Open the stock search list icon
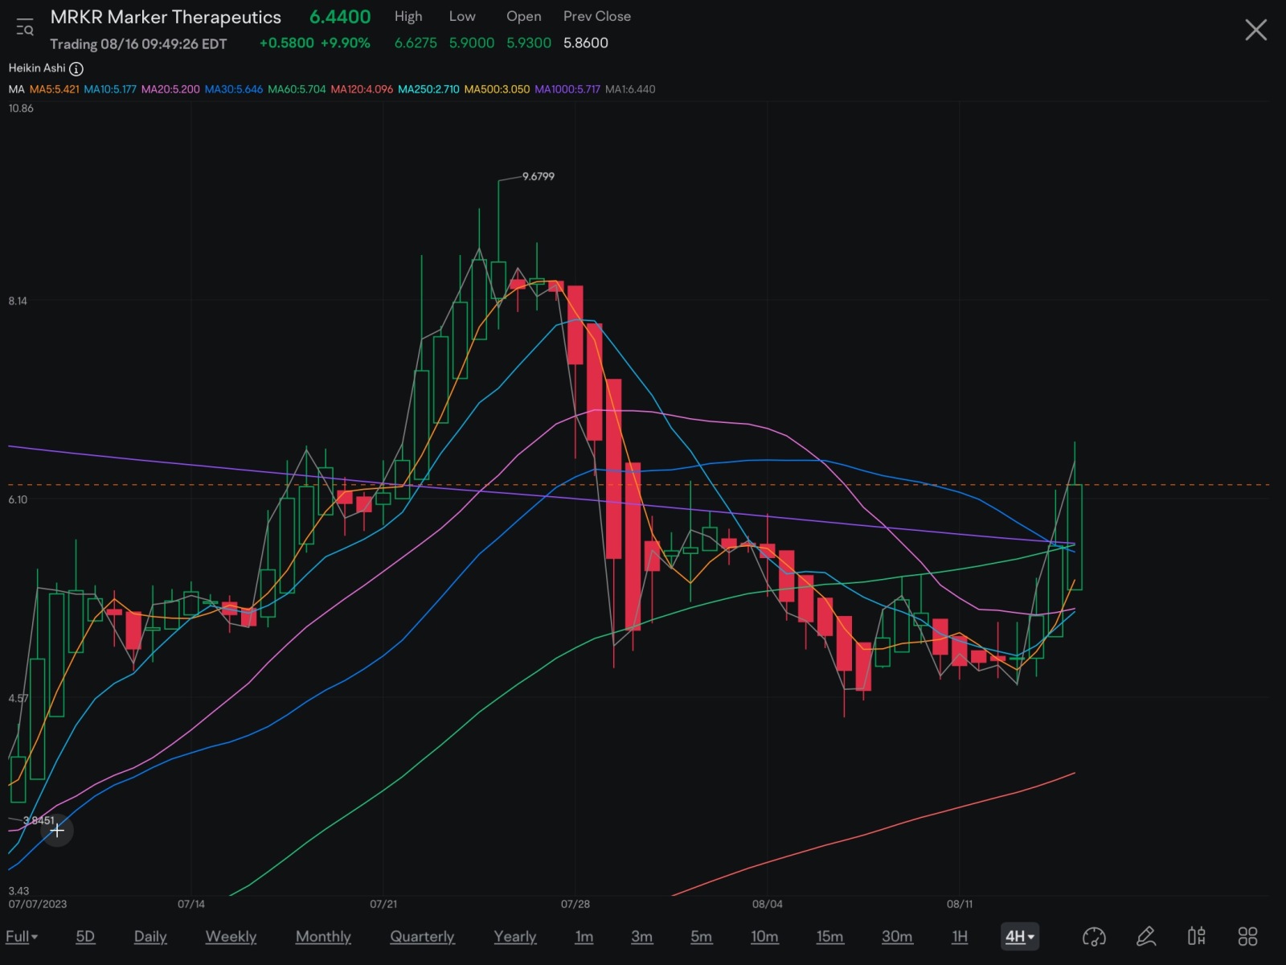The width and height of the screenshot is (1286, 965). (x=25, y=28)
